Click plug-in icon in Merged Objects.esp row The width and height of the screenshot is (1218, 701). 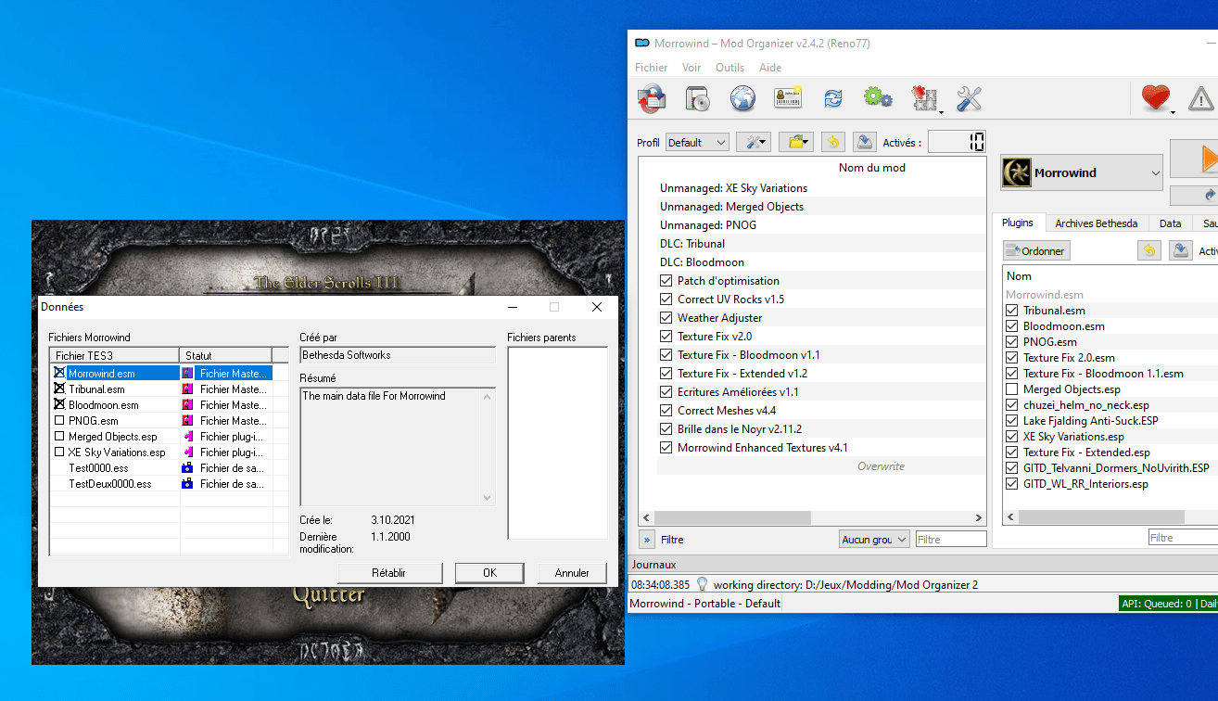[187, 437]
